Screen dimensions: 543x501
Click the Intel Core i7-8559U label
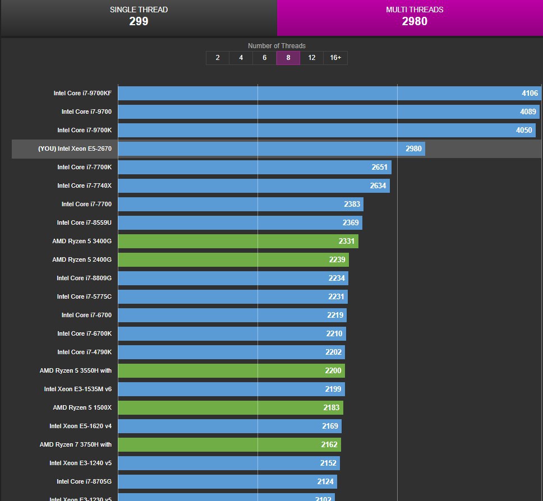coord(84,223)
